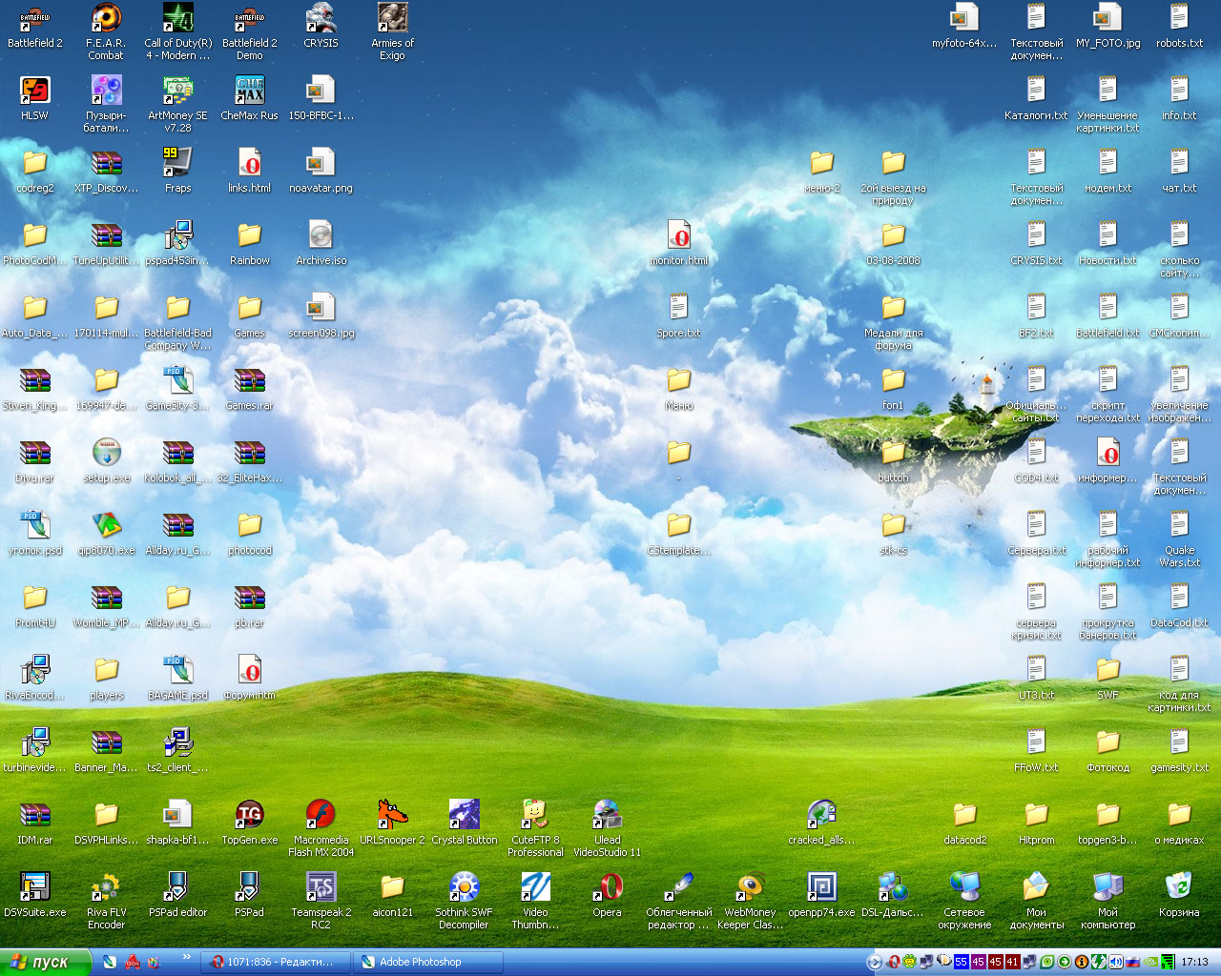Click the пуск Start button
This screenshot has width=1221, height=976.
pyautogui.click(x=45, y=962)
